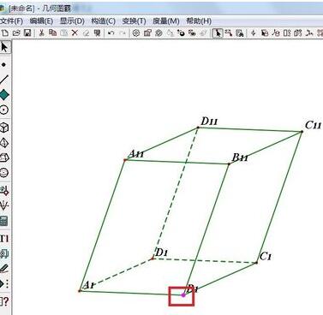Click vertex point A11 on top face
The height and width of the screenshot is (315, 323).
tap(125, 160)
